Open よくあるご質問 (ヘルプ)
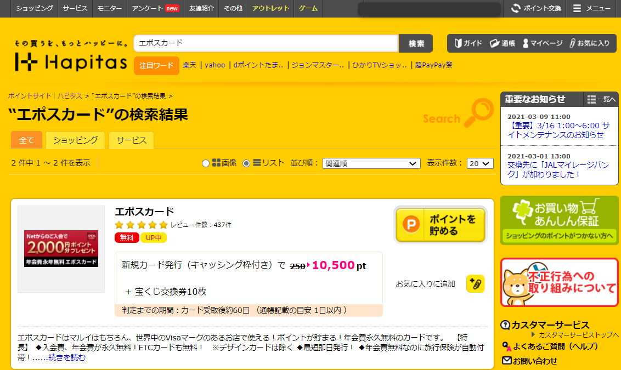 click(550, 346)
